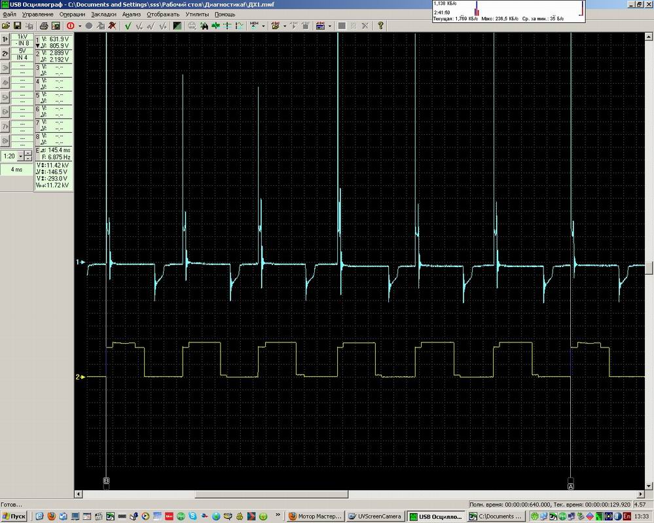The height and width of the screenshot is (523, 654).
Task: Expand the dropdown arrow beside the record button
Action: click(x=80, y=26)
